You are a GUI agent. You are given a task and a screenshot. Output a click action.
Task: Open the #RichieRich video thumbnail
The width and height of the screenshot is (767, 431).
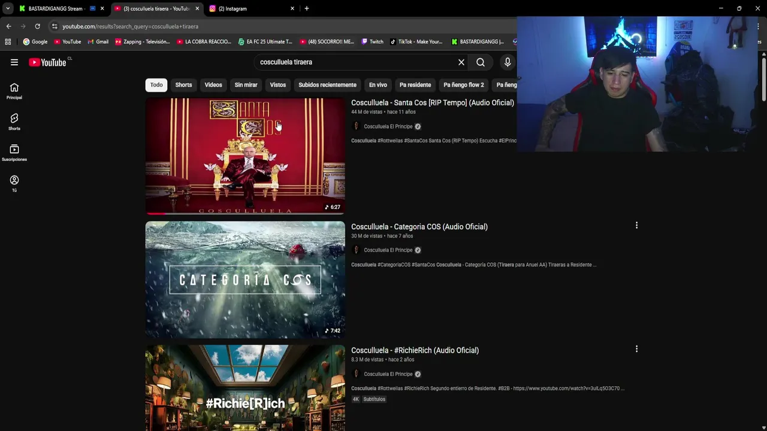245,388
